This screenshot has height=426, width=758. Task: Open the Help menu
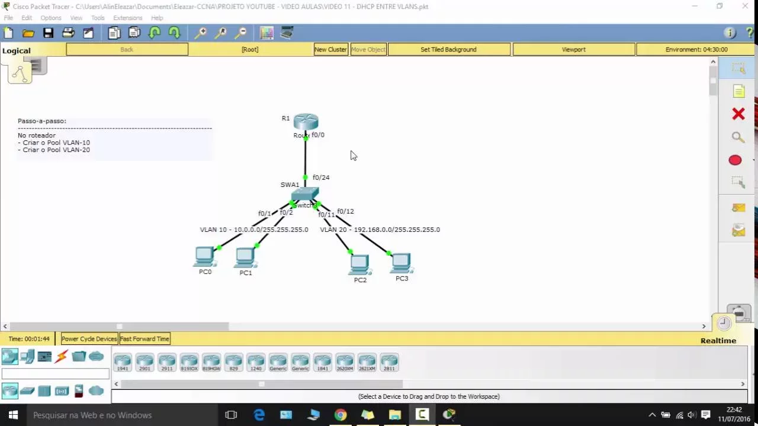point(157,18)
